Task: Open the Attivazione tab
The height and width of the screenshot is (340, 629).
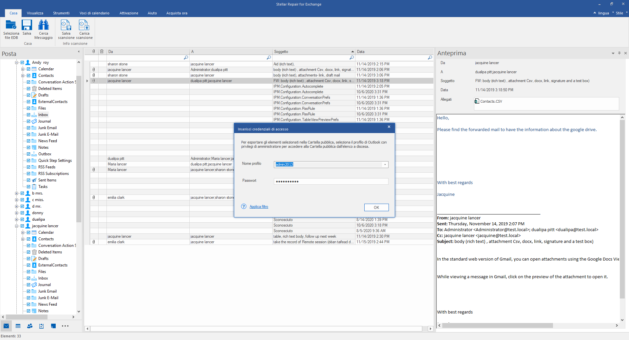Action: point(129,13)
